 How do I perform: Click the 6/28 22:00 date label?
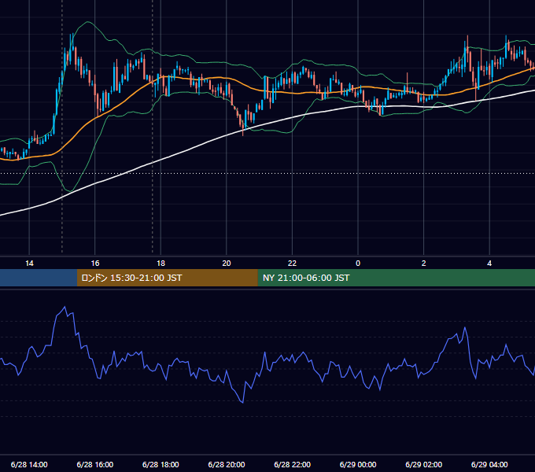[x=293, y=464]
